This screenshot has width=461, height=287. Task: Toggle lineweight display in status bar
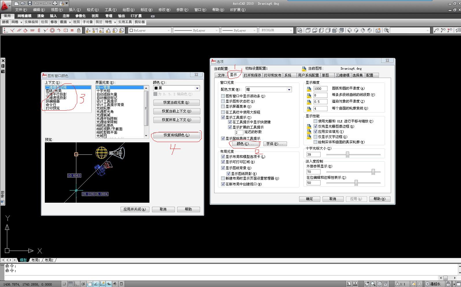tap(115, 284)
